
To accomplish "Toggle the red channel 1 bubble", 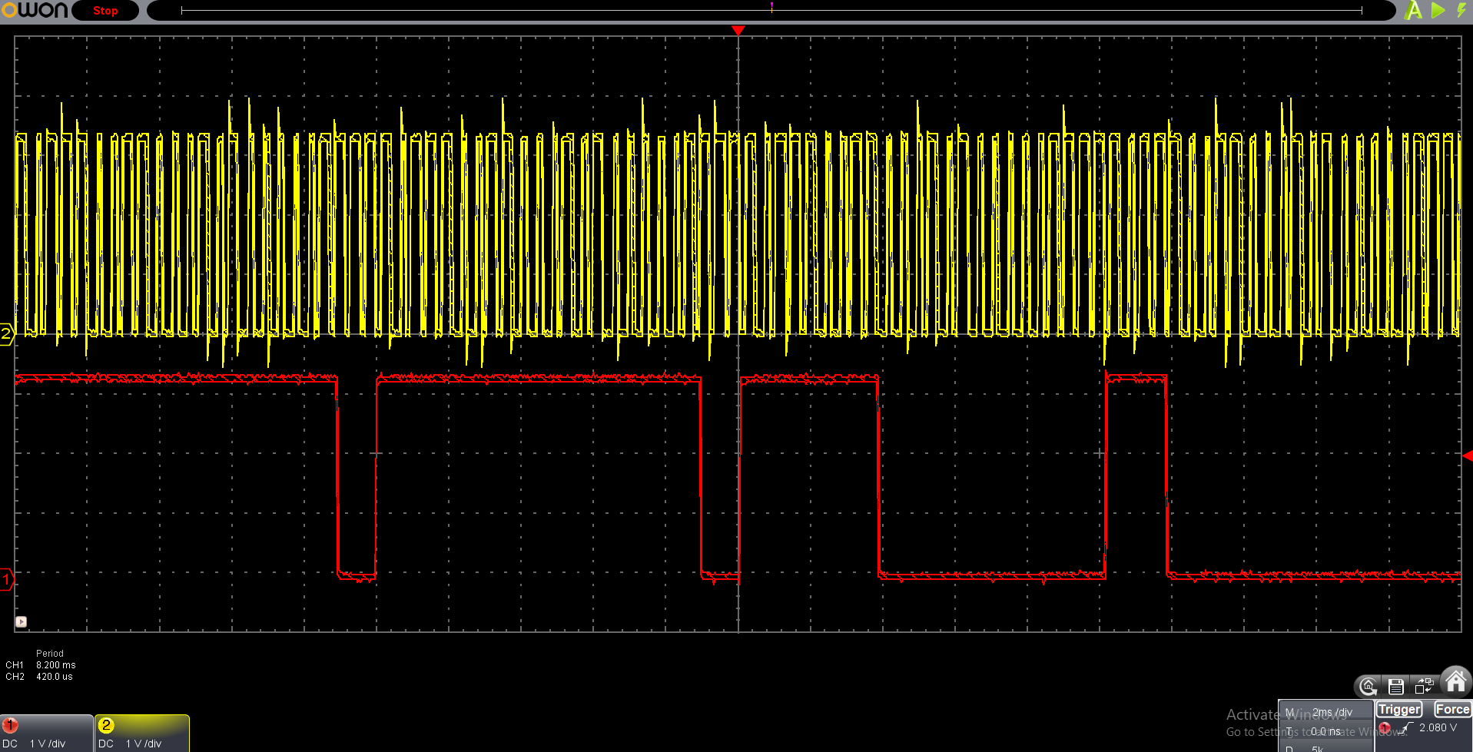I will [x=10, y=725].
